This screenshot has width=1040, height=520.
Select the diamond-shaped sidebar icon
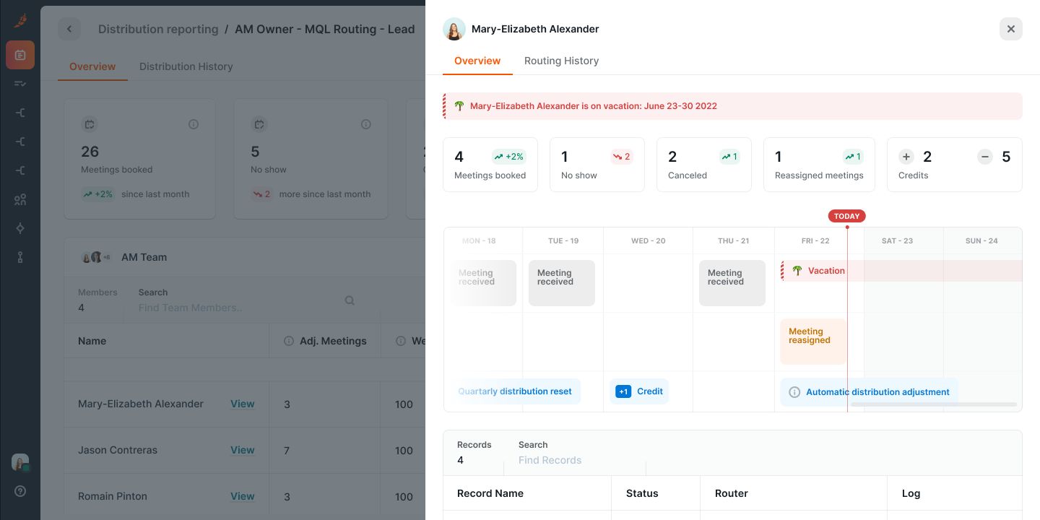(x=20, y=228)
